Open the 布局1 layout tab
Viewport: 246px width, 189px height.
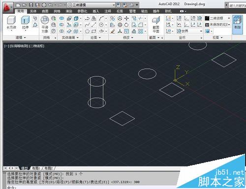[x=36, y=168]
